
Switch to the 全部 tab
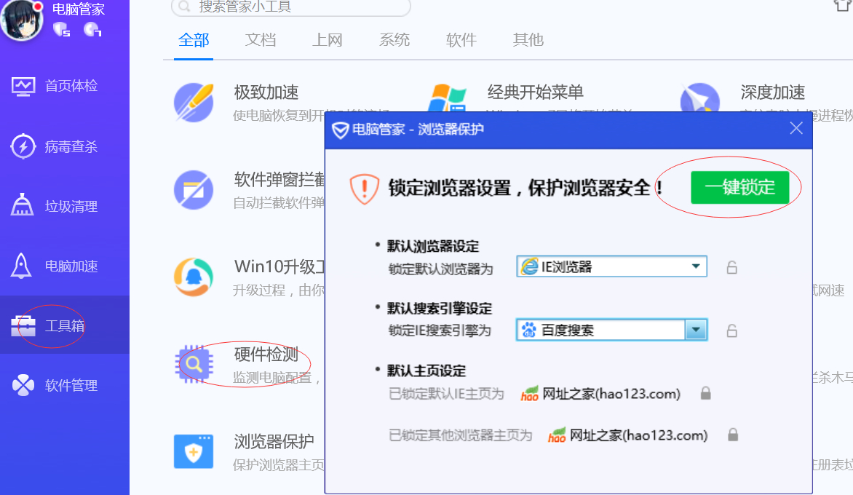coord(194,40)
